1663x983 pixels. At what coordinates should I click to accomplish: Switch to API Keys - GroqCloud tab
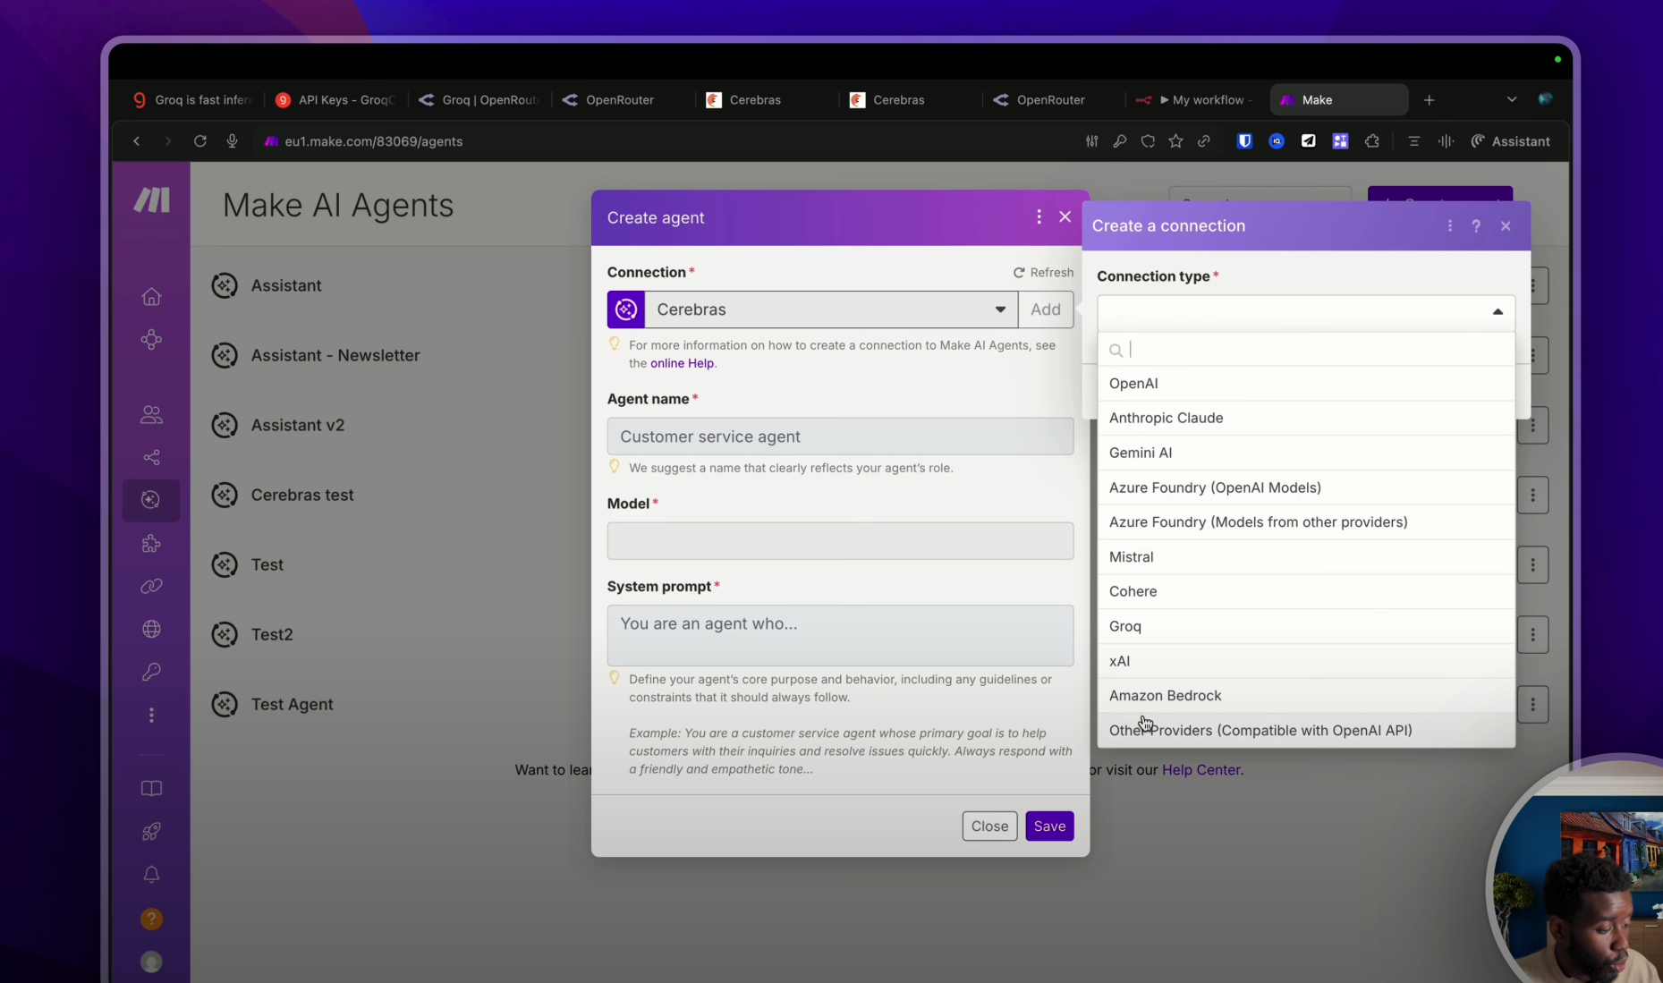click(335, 99)
